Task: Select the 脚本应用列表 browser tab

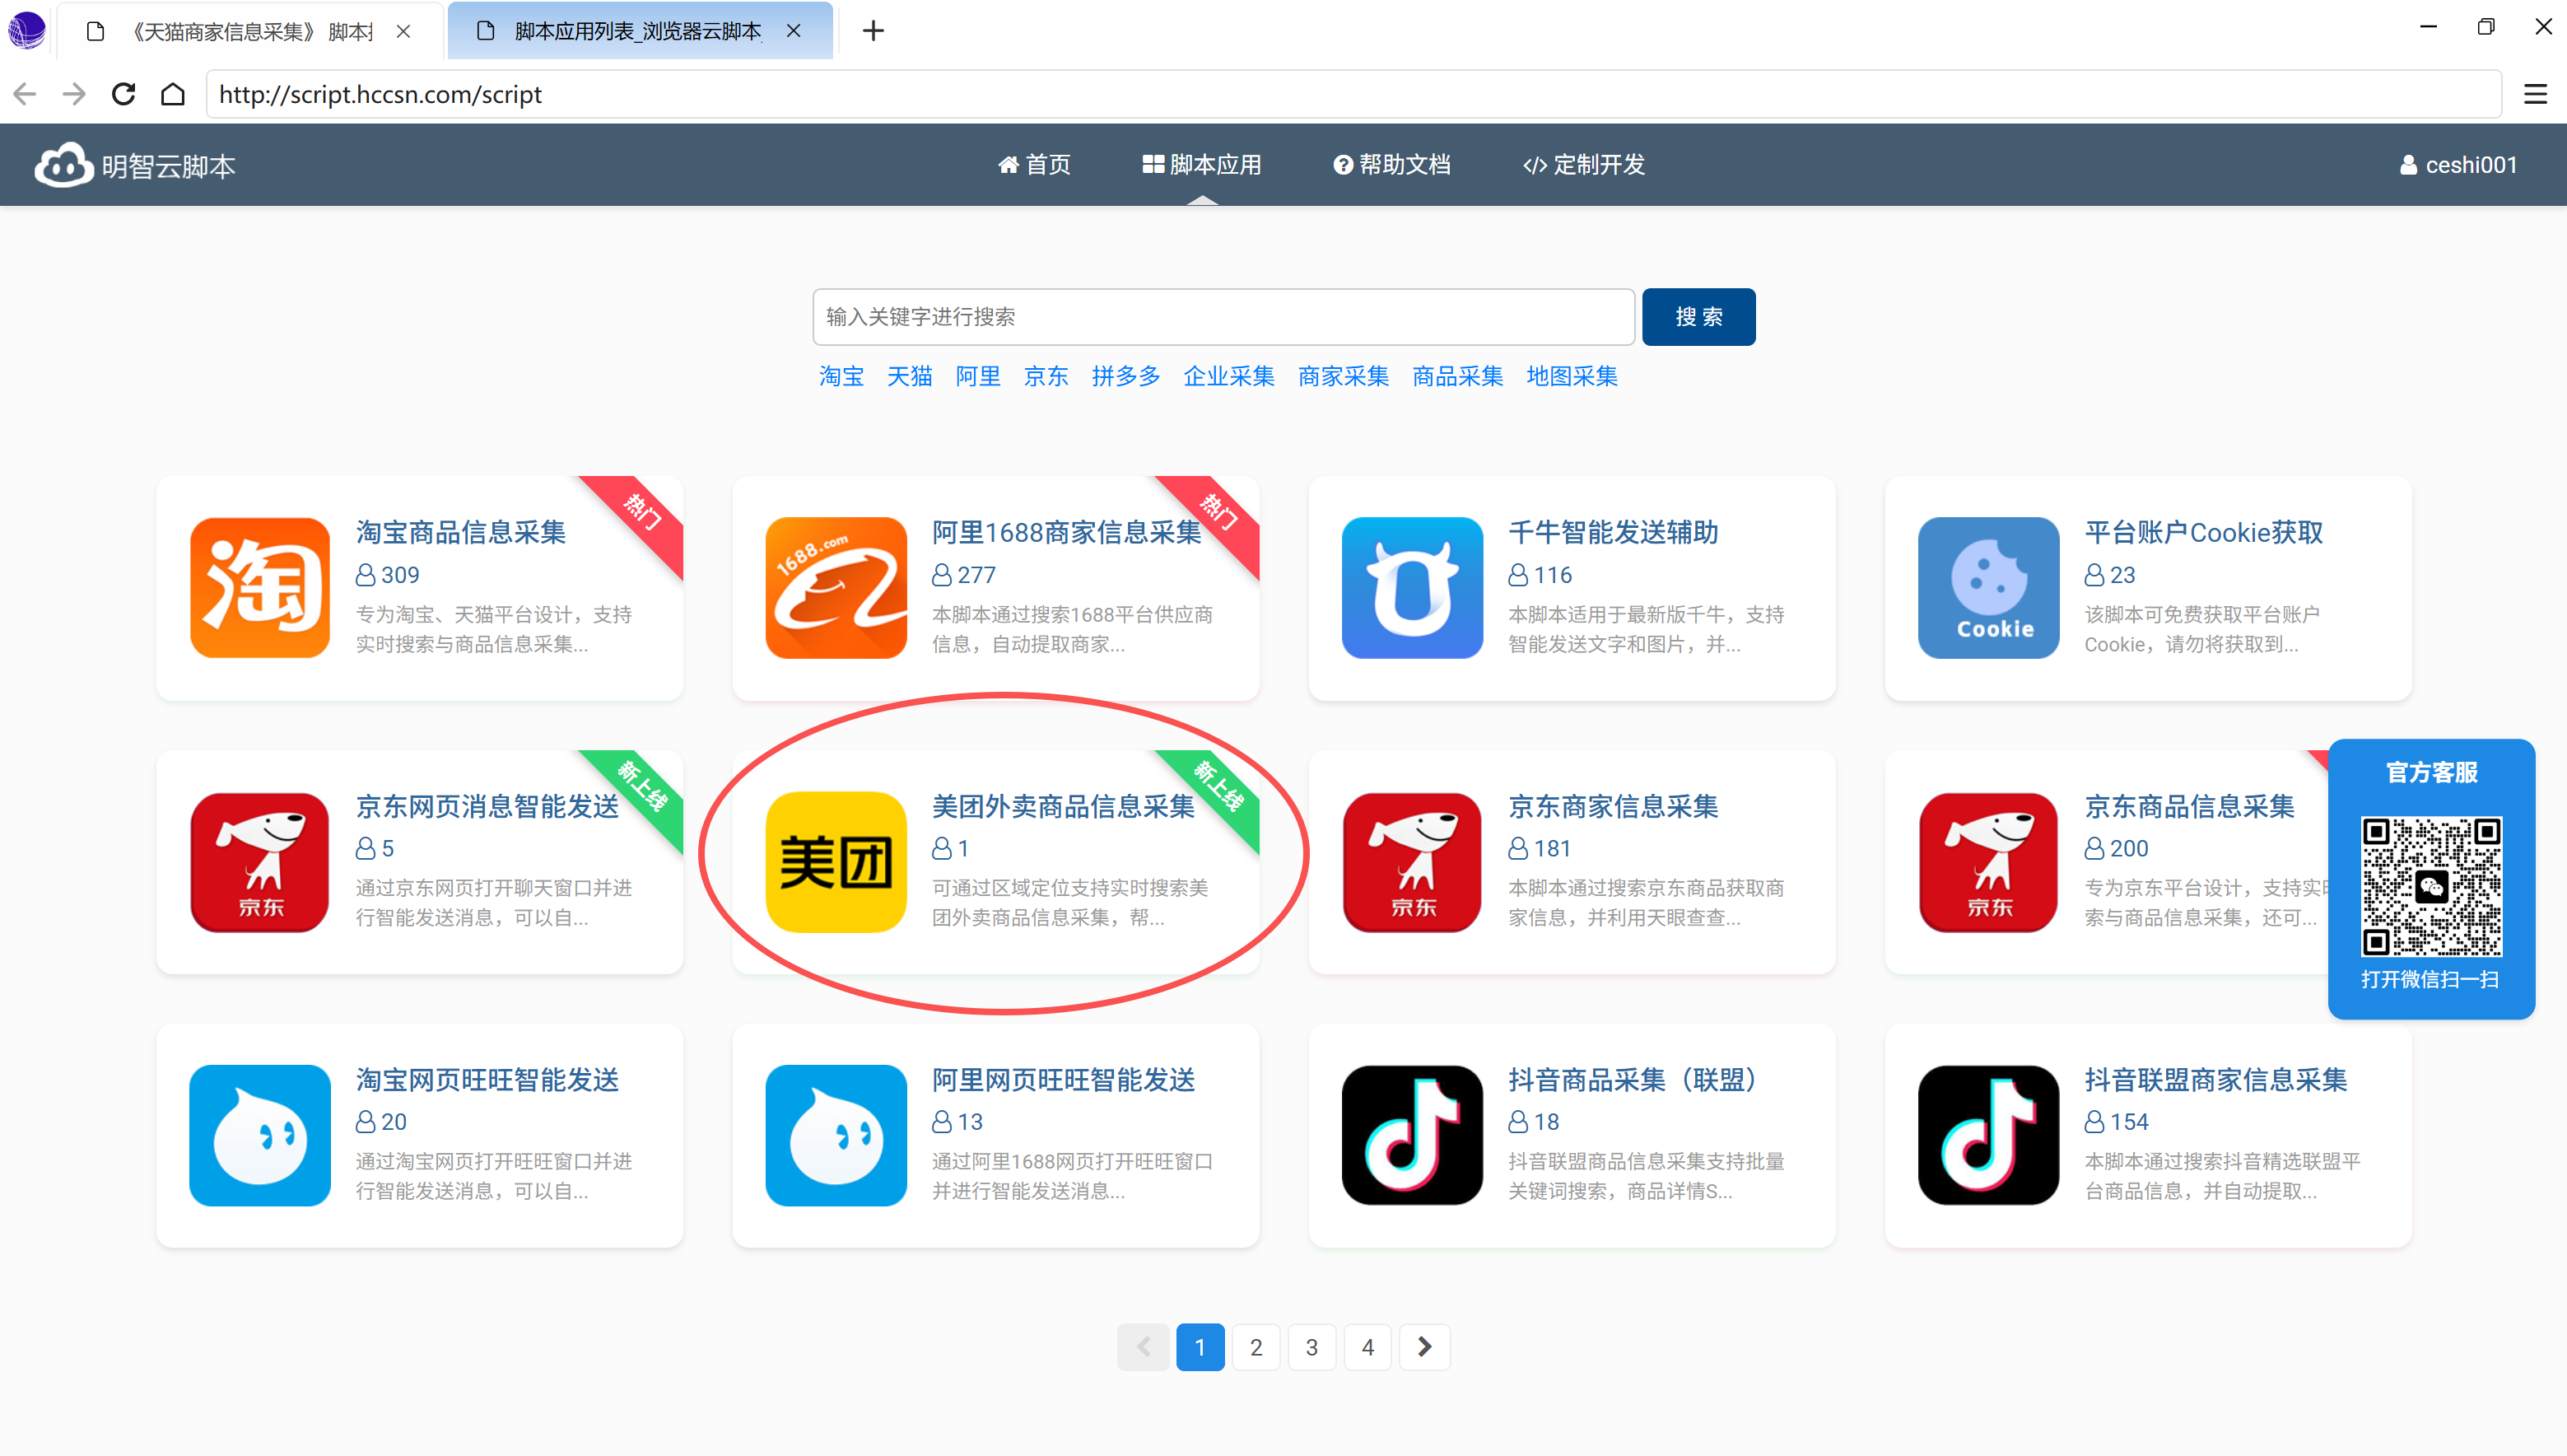Action: [640, 31]
